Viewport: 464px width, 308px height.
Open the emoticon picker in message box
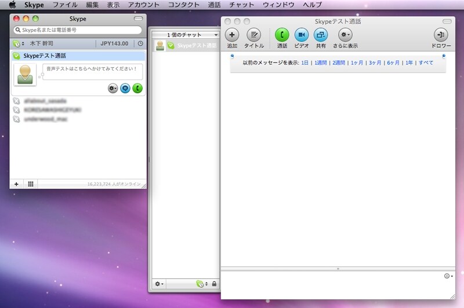tap(448, 276)
